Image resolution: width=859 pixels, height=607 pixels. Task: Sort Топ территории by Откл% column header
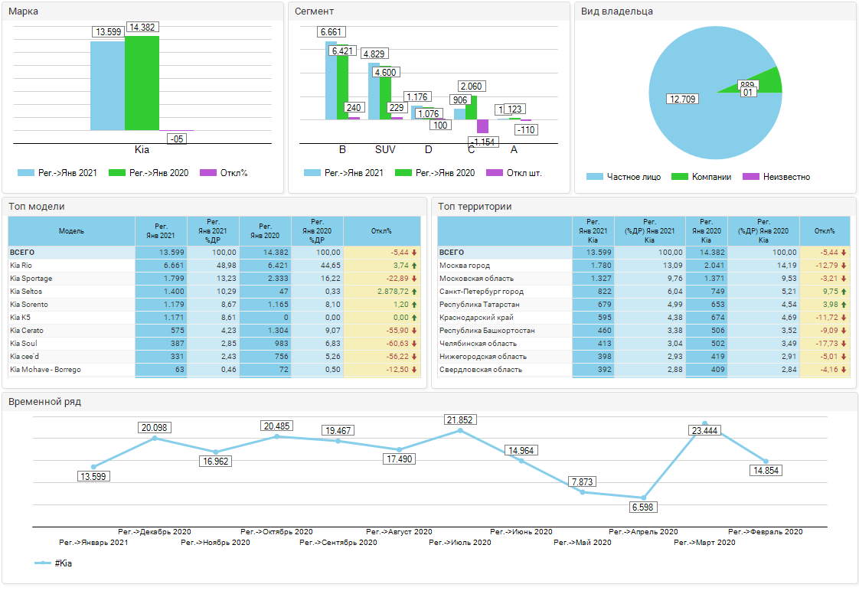click(825, 230)
